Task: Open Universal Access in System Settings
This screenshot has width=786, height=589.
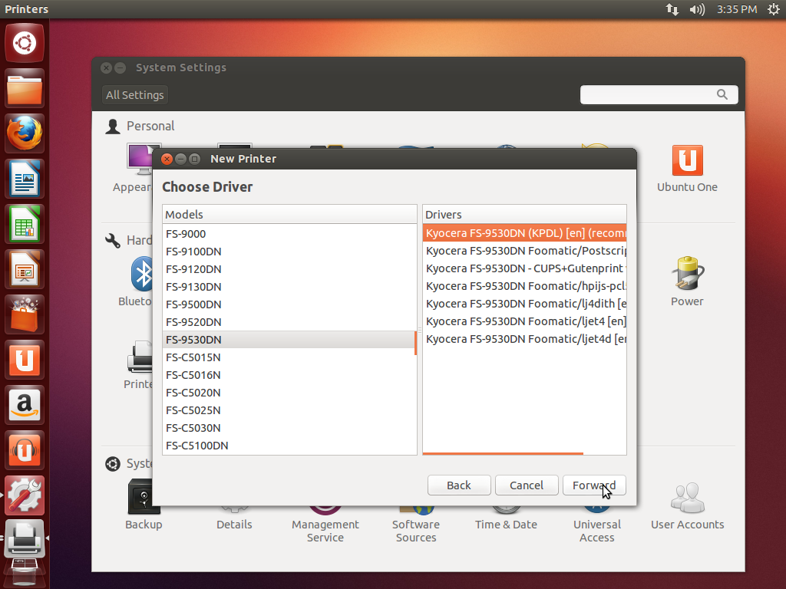Action: 596,525
